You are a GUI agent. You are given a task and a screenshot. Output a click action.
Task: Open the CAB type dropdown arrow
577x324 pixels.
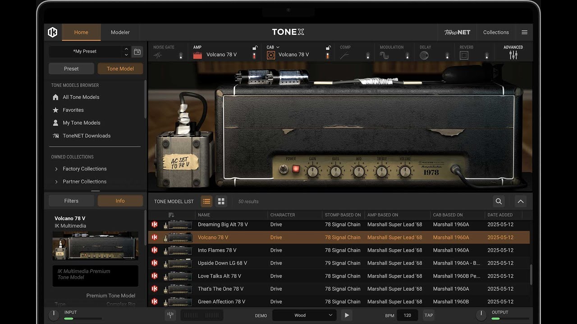tap(278, 47)
